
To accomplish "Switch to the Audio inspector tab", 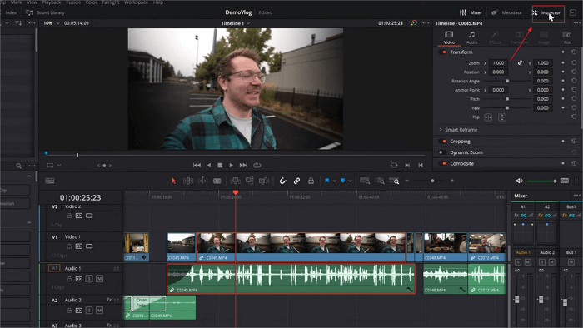I will [472, 37].
